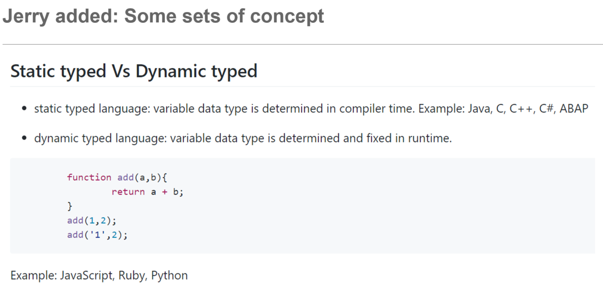Image resolution: width=603 pixels, height=291 pixels.
Task: Click the closing brace in the code block
Action: click(x=70, y=206)
